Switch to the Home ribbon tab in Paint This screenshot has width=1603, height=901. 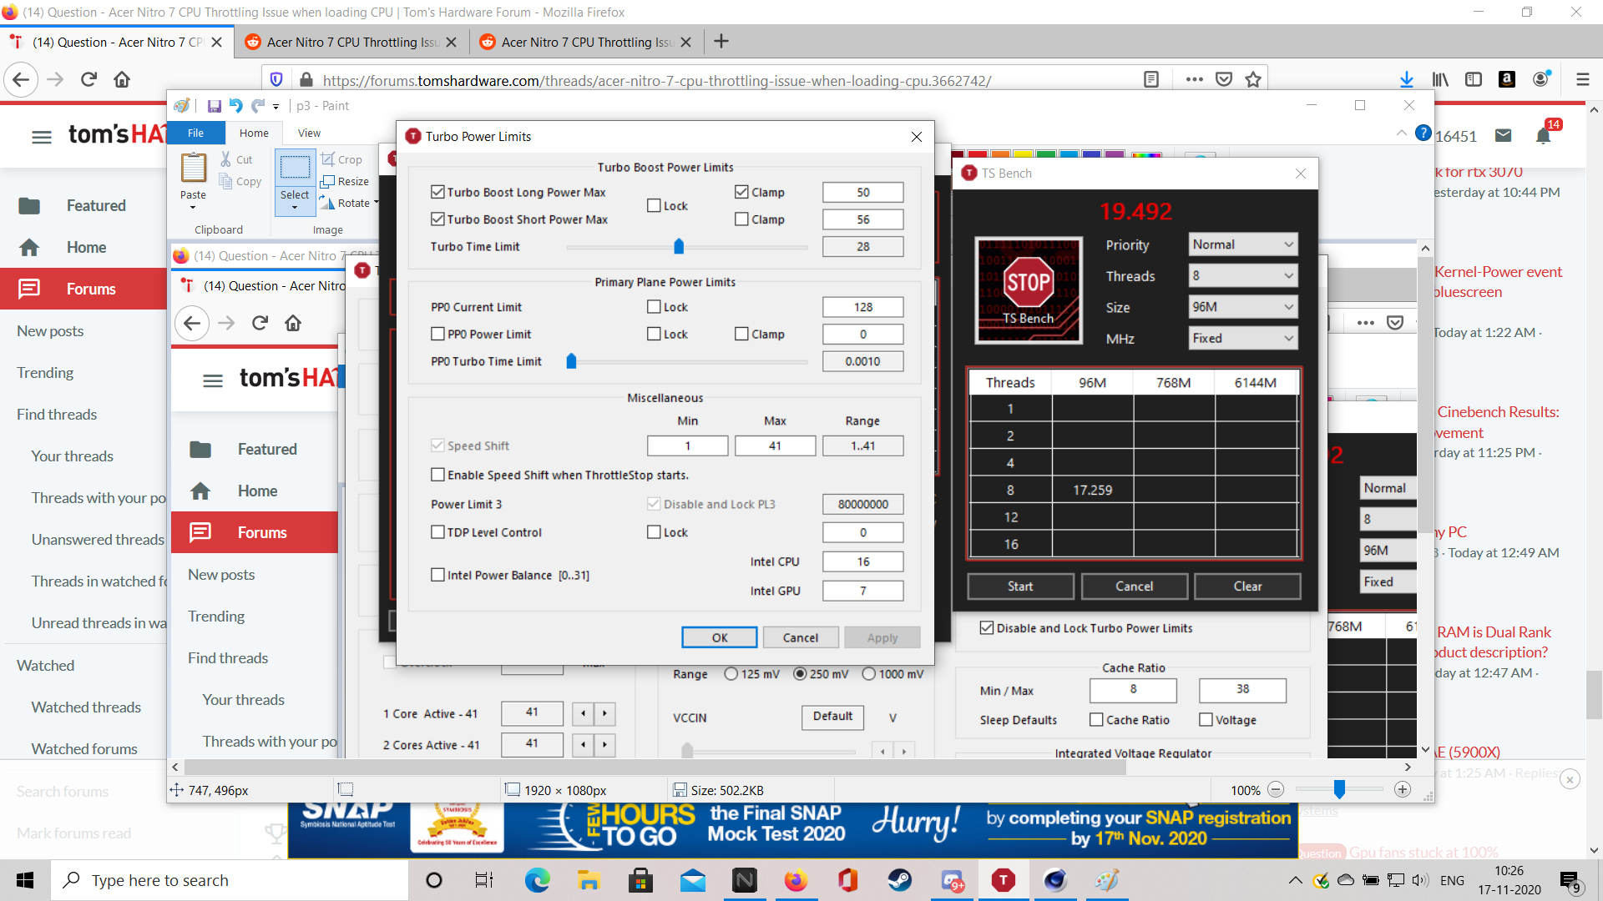point(254,133)
